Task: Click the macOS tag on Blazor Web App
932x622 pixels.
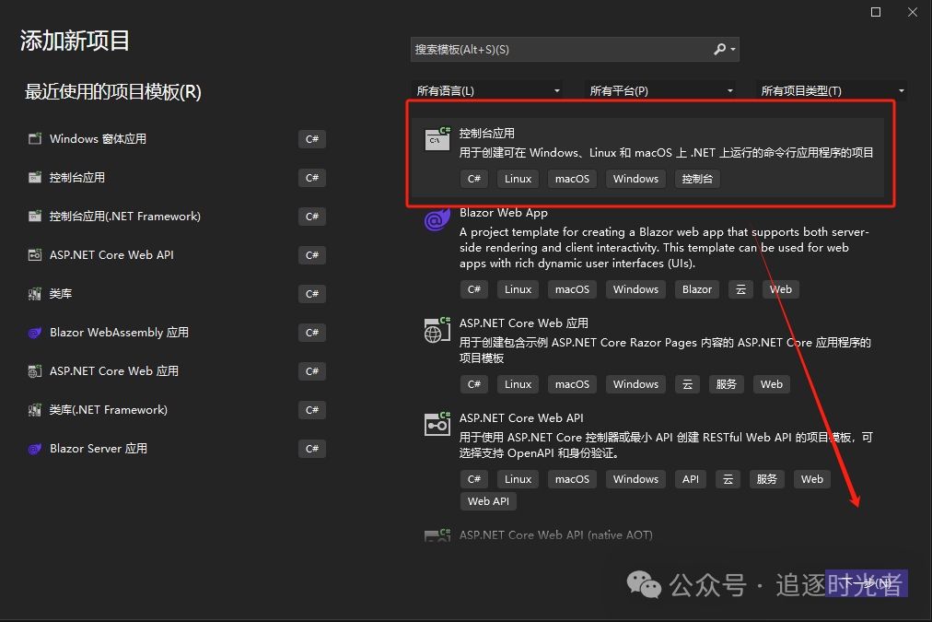Action: (x=572, y=289)
